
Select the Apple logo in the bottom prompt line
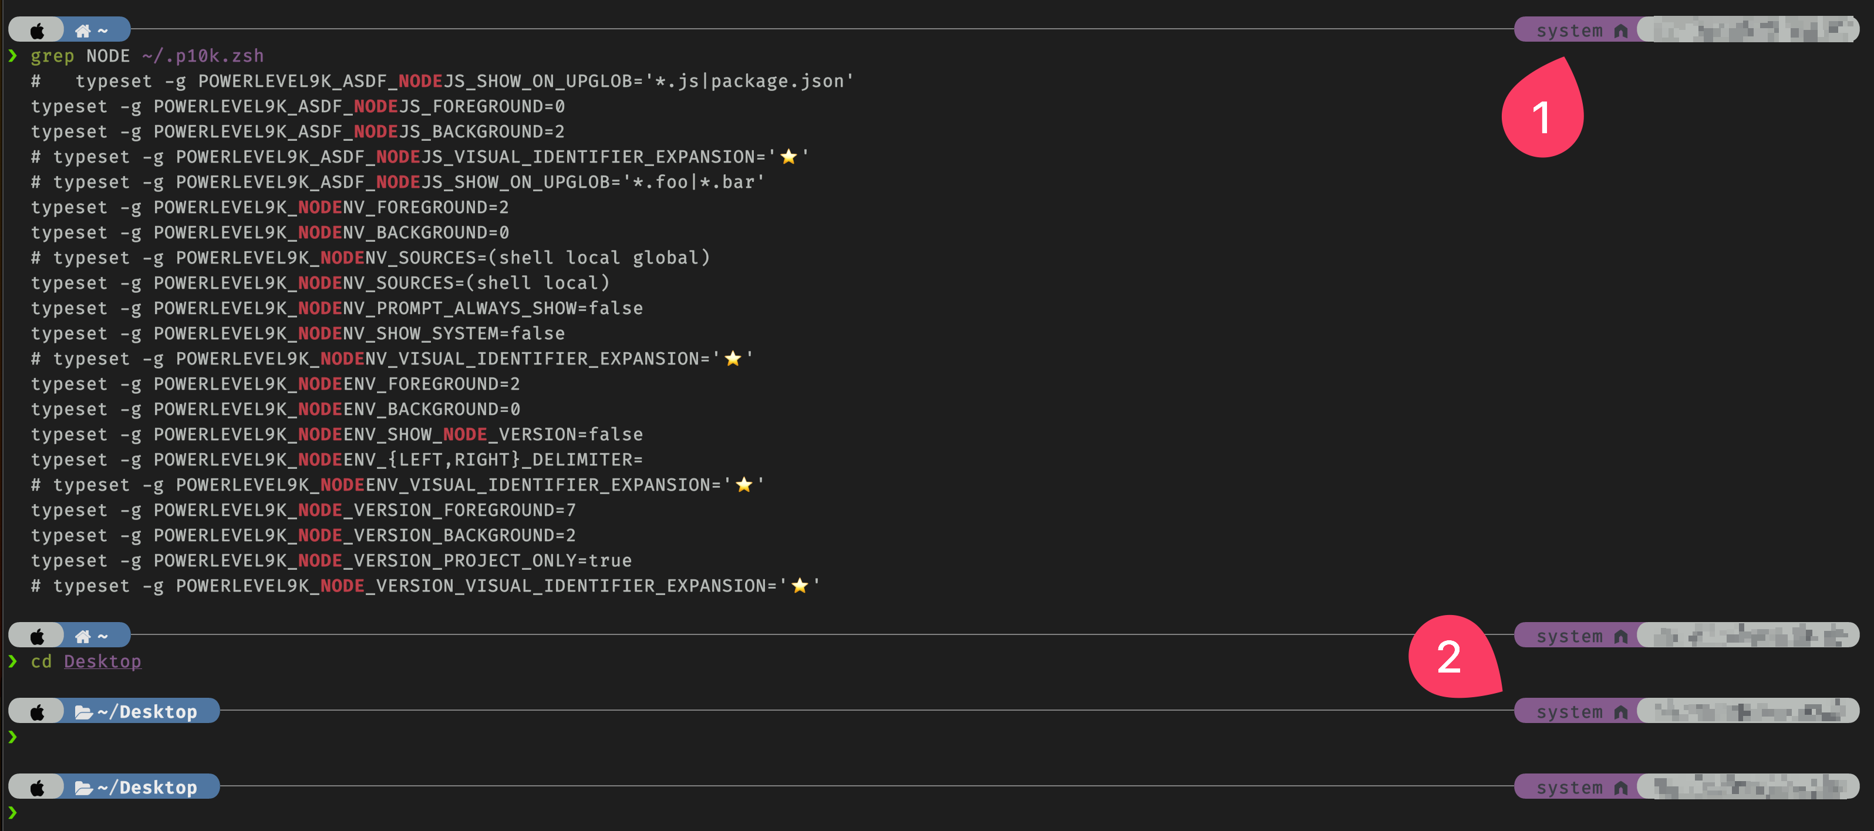[x=36, y=786]
